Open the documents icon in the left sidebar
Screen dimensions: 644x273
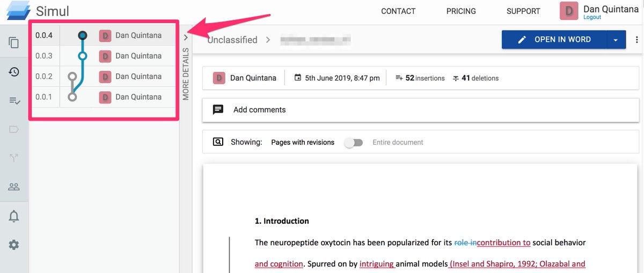click(x=14, y=43)
